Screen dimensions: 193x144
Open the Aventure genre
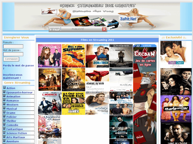(12, 141)
